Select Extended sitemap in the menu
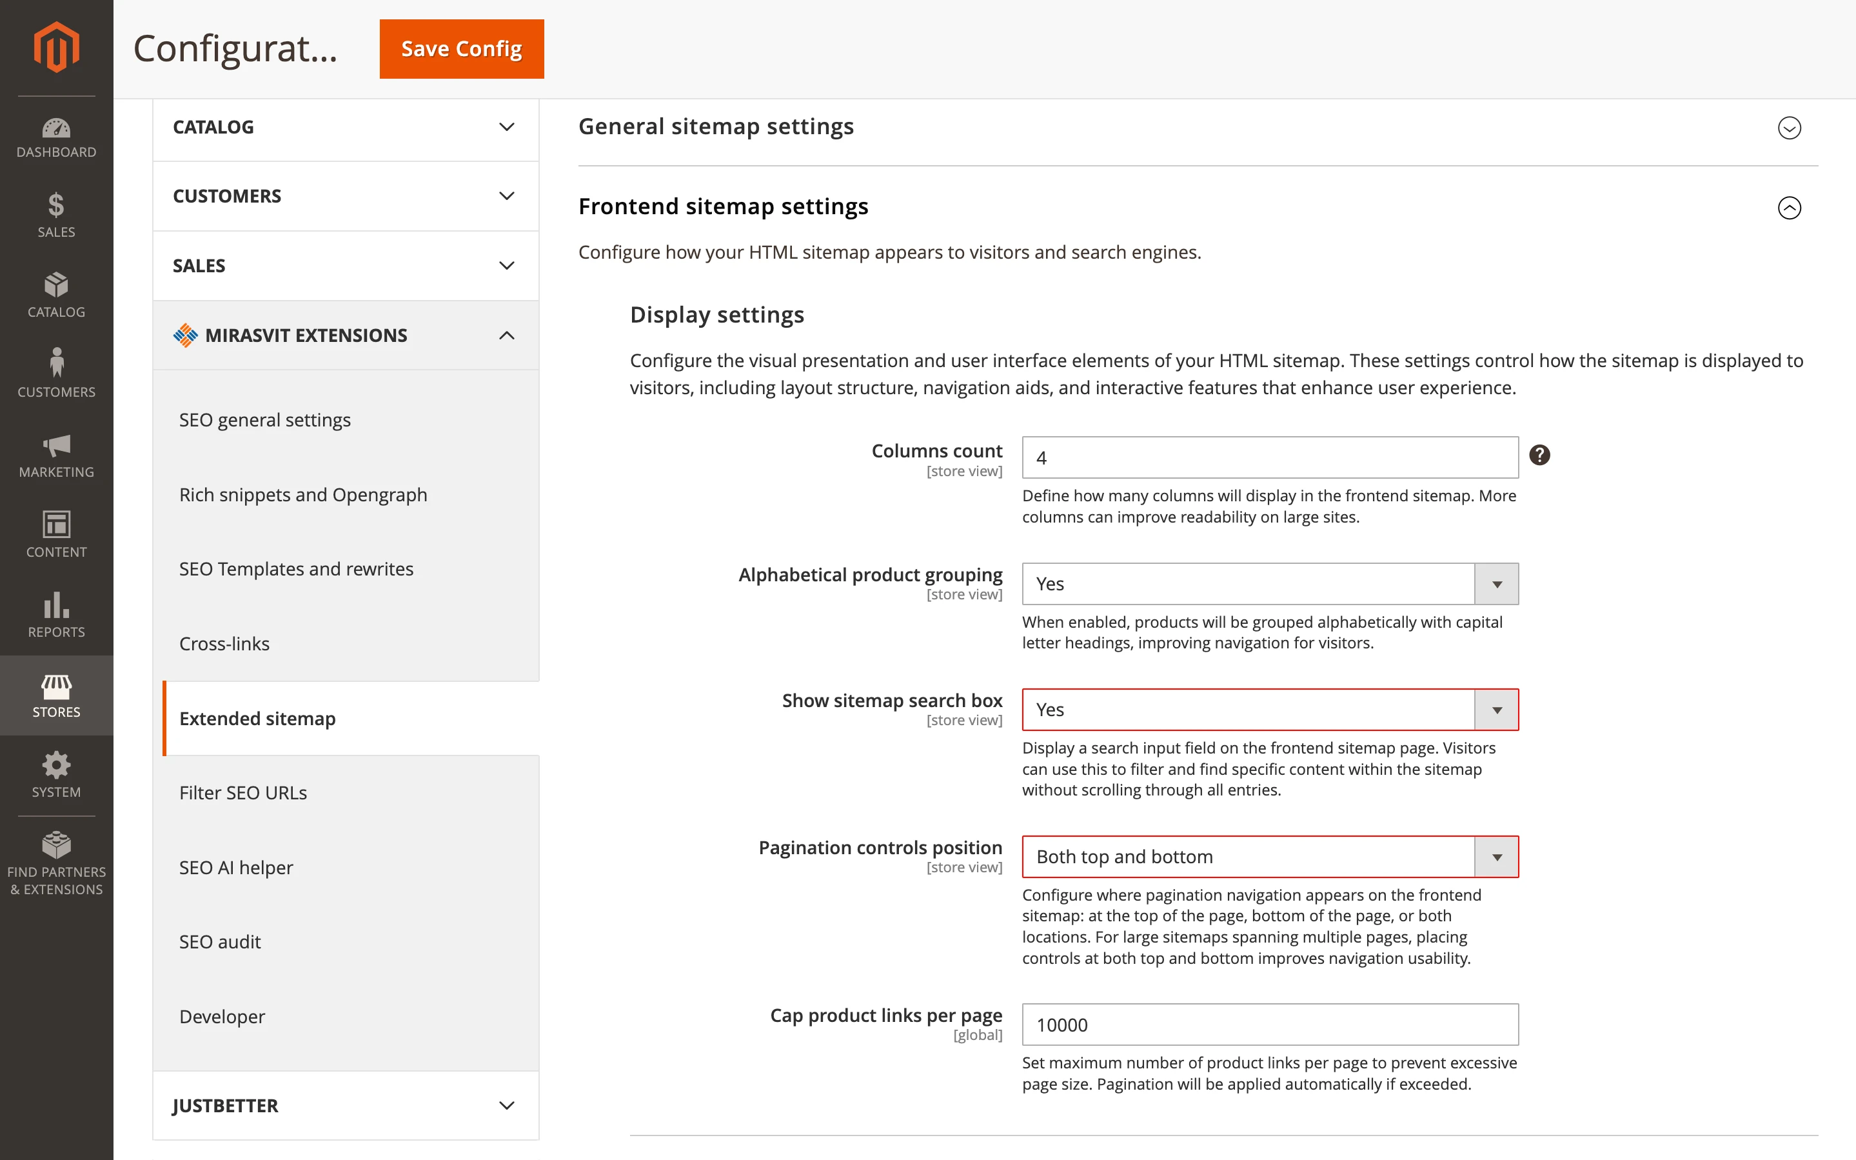This screenshot has height=1160, width=1856. pyautogui.click(x=257, y=718)
